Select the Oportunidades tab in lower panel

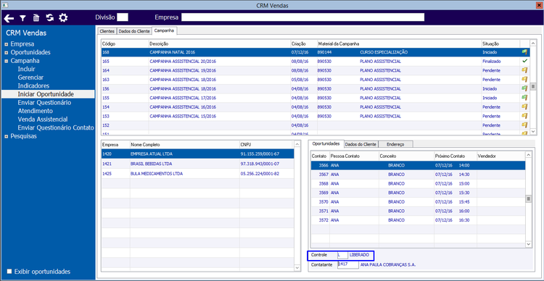(326, 143)
